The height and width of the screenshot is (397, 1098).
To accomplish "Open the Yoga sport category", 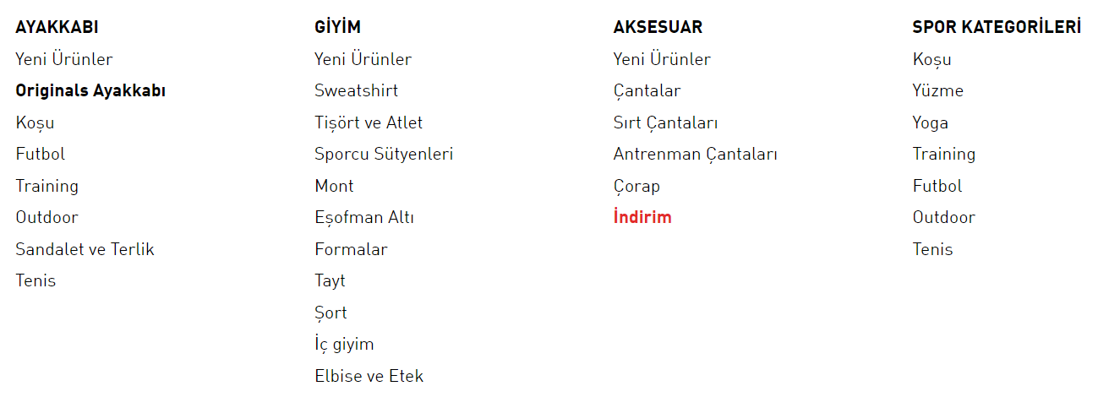I will 930,122.
